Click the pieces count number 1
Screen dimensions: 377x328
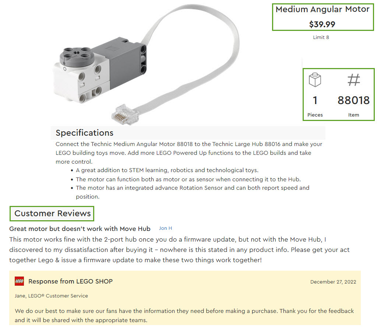pos(315,100)
